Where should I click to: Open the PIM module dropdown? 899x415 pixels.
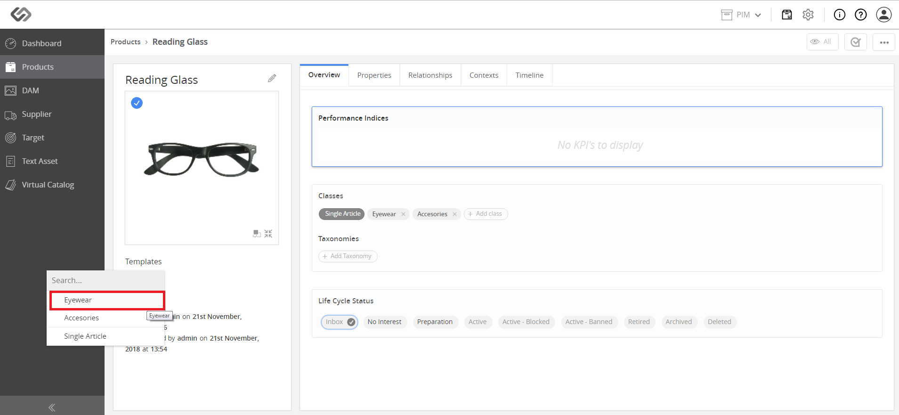coord(741,15)
